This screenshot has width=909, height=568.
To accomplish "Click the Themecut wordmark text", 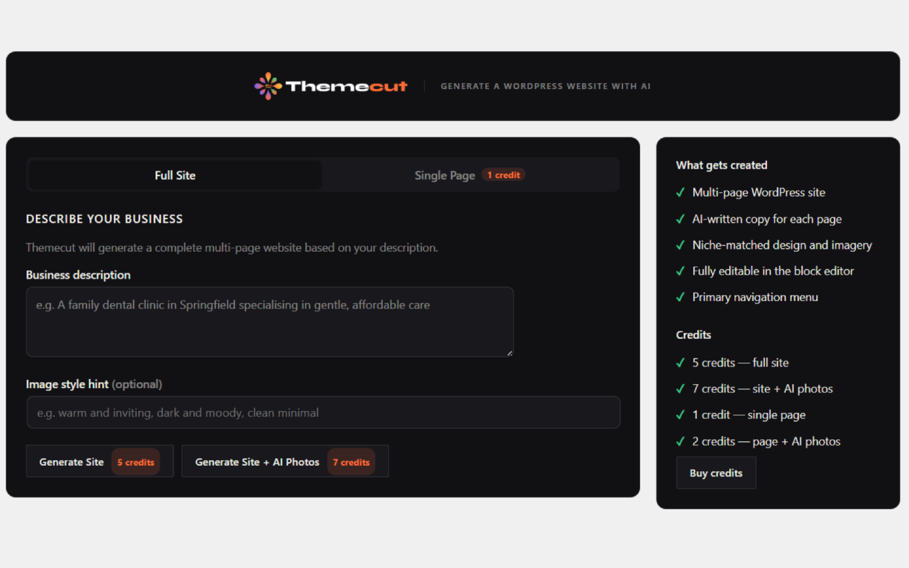I will pos(347,86).
